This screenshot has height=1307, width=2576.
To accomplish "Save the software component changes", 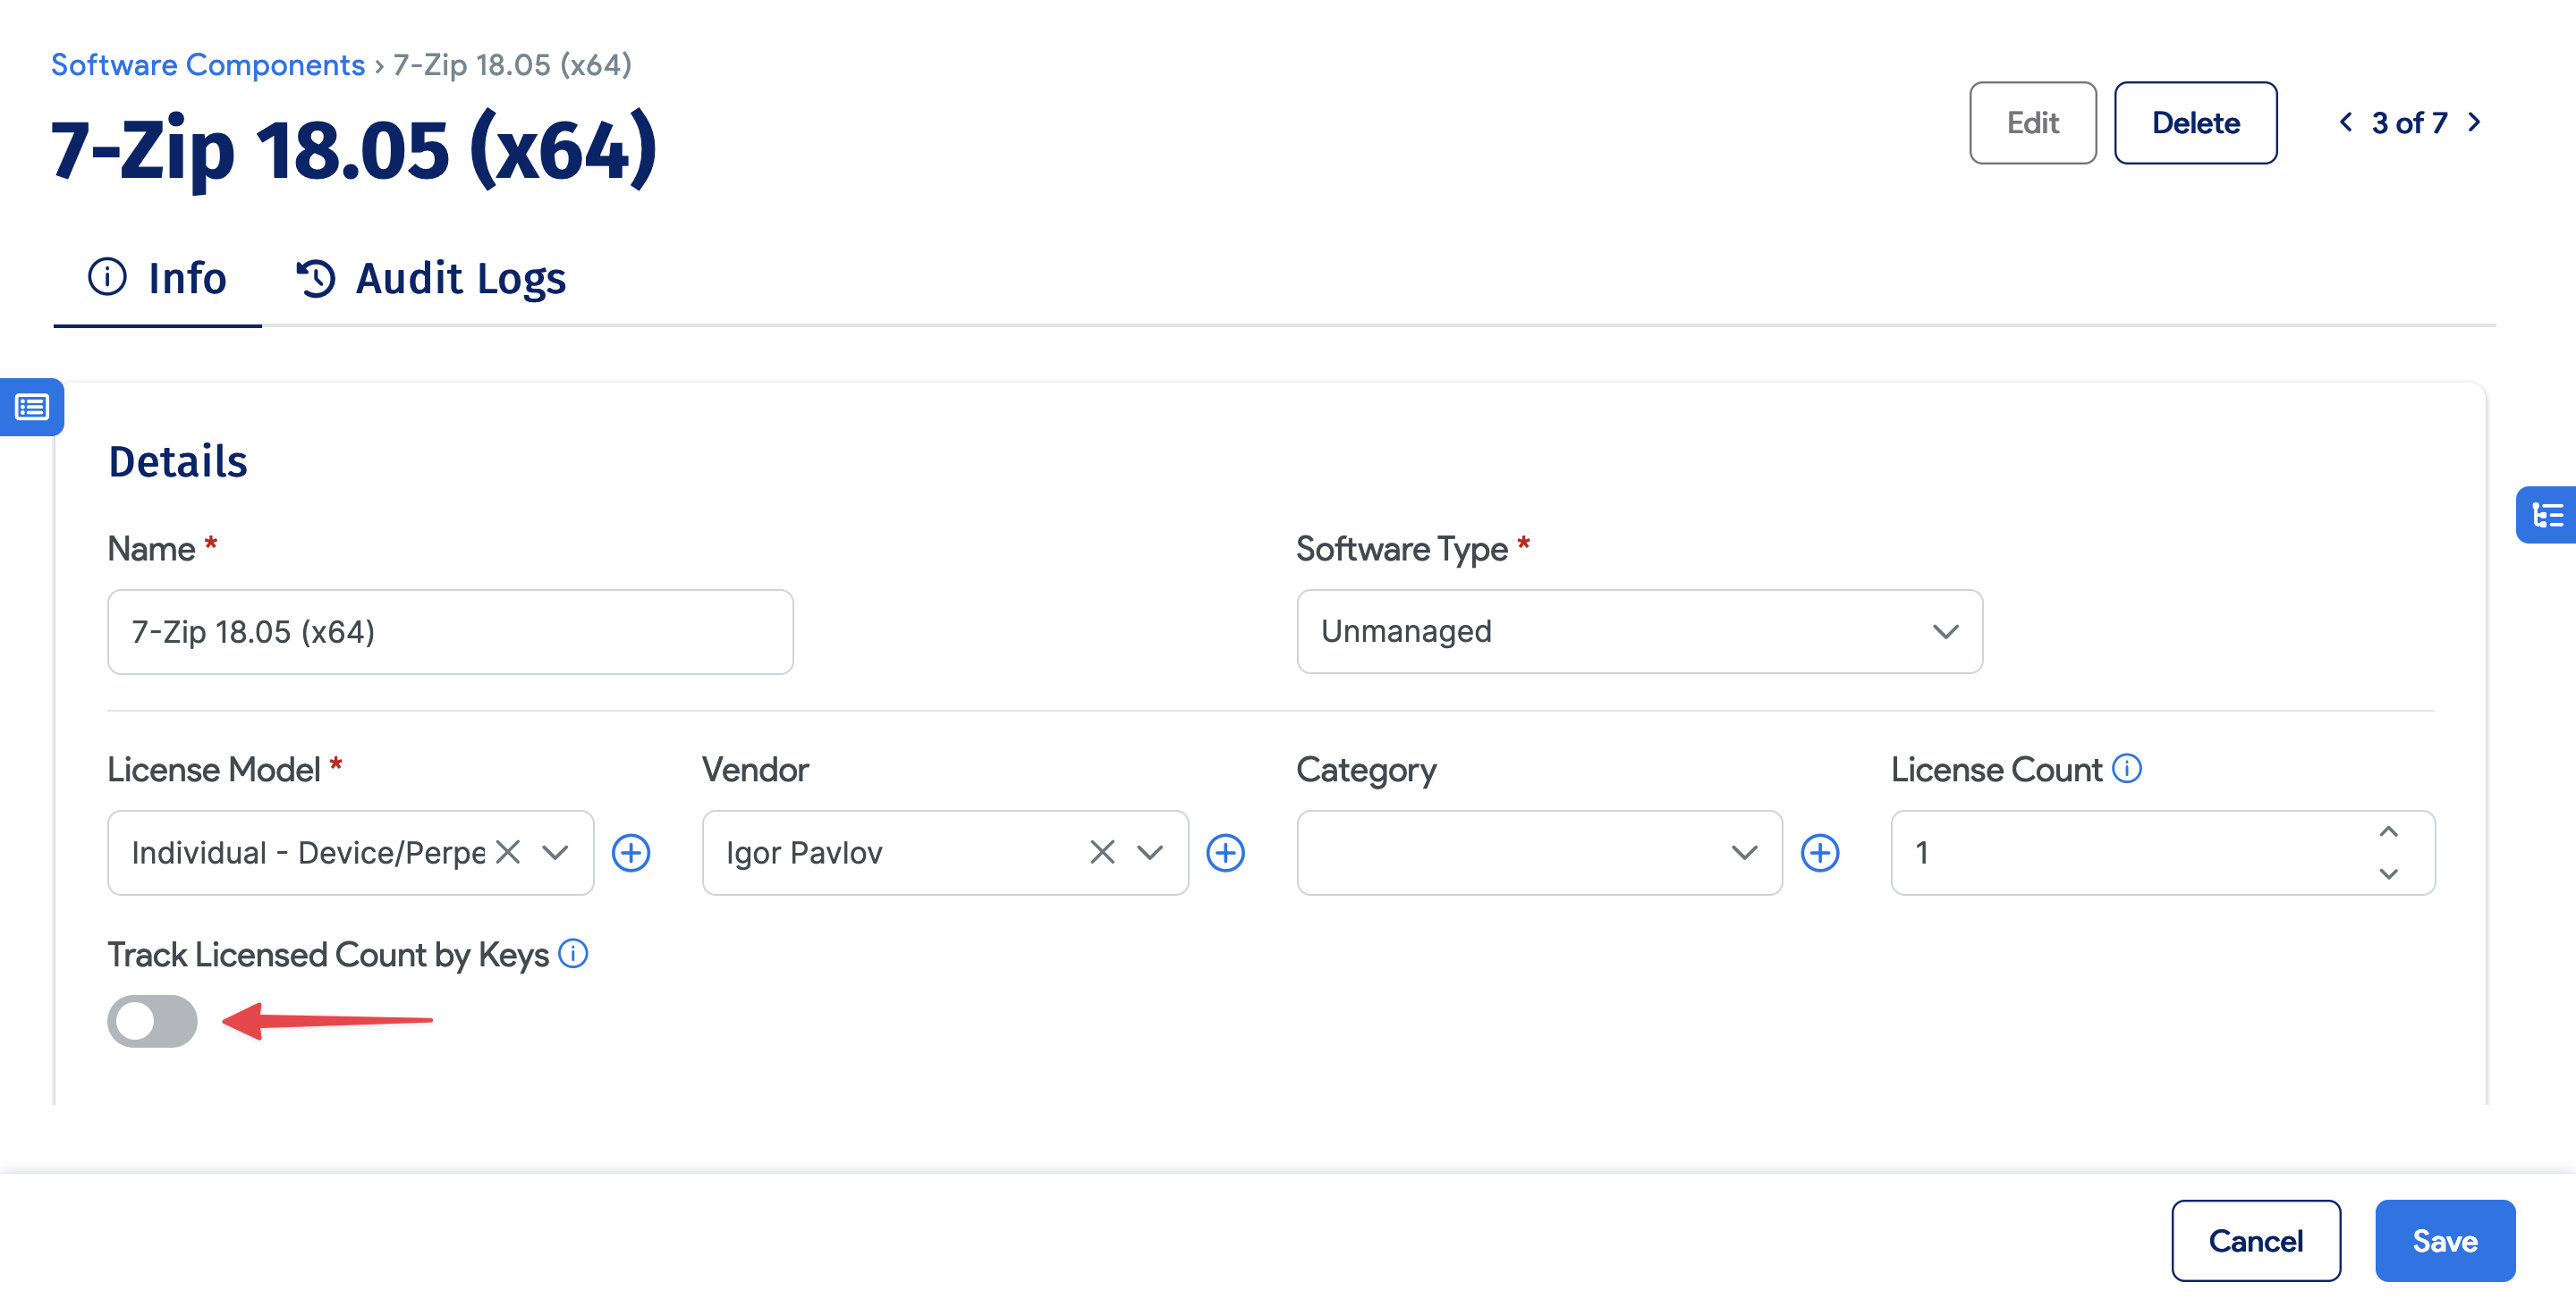I will click(2445, 1240).
